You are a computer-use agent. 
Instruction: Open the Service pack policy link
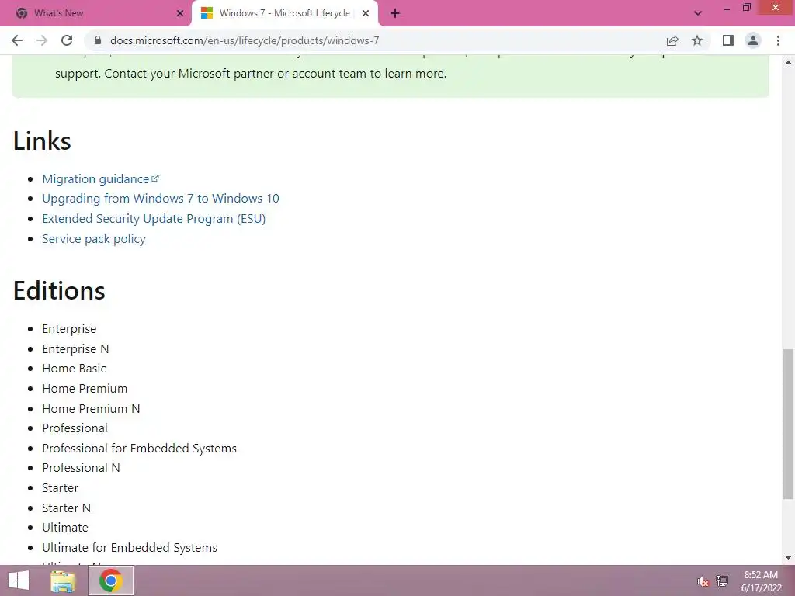click(94, 239)
